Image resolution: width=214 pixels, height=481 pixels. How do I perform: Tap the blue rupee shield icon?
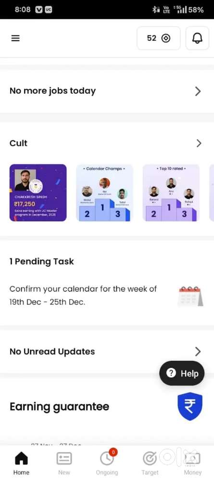(x=190, y=406)
